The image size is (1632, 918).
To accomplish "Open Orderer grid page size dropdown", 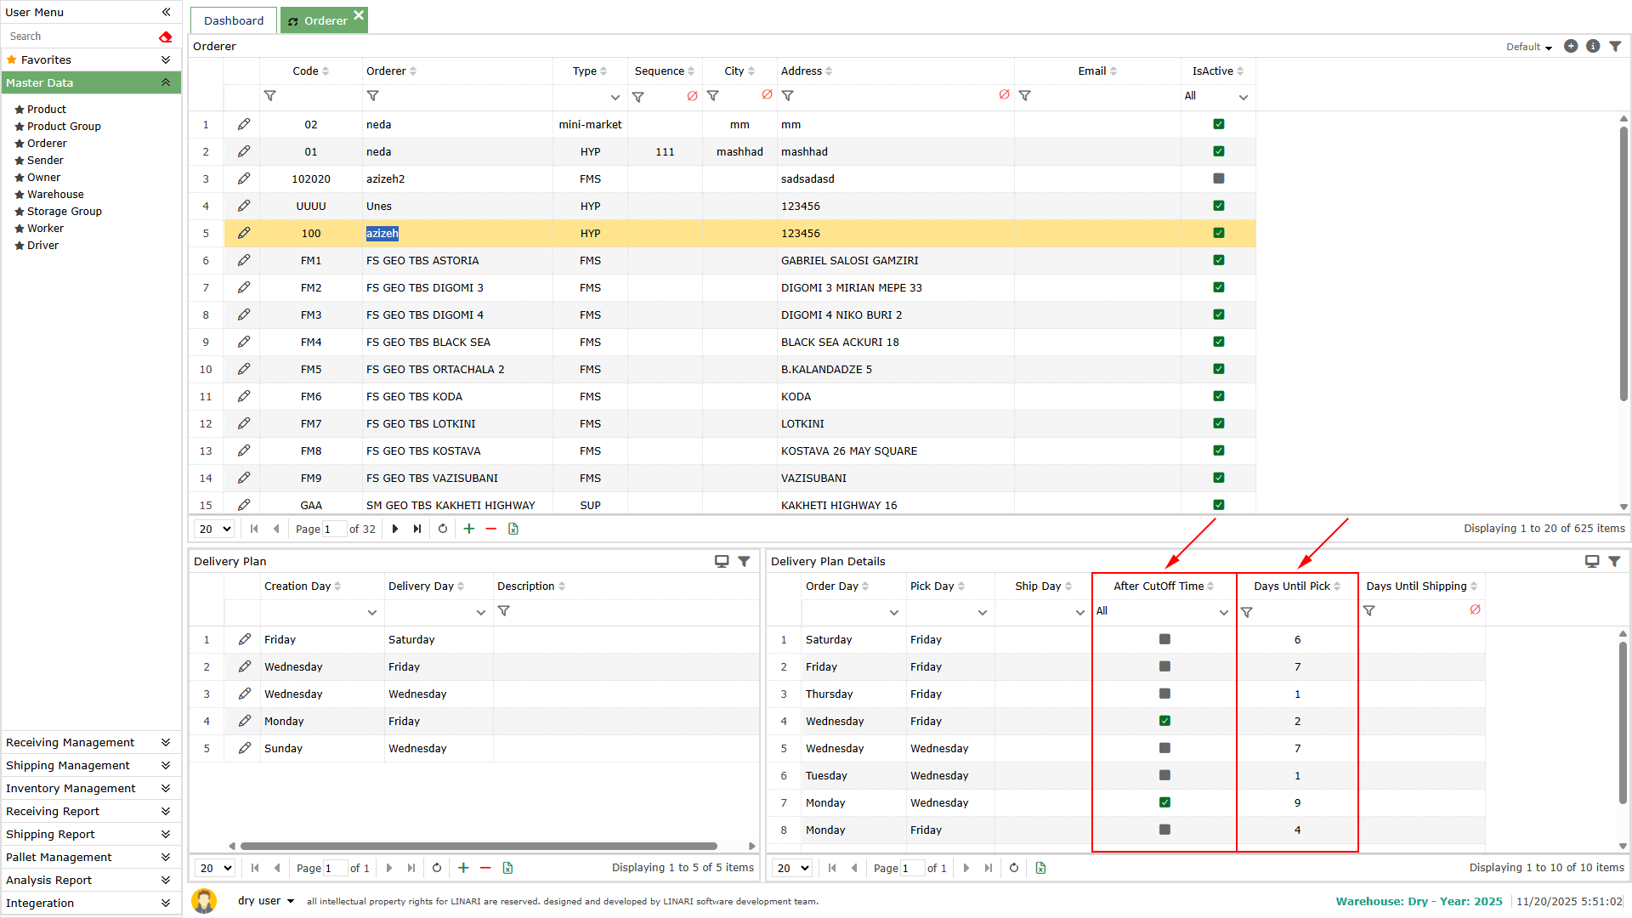I will pos(214,529).
